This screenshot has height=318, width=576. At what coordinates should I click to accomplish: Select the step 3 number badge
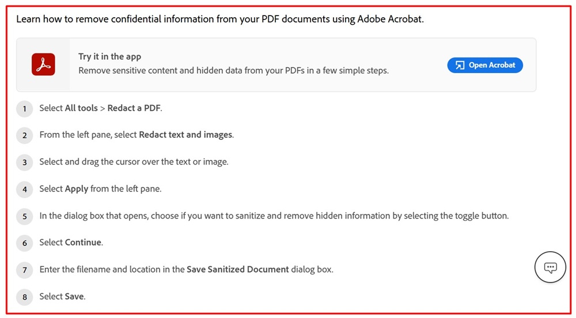[x=24, y=162]
